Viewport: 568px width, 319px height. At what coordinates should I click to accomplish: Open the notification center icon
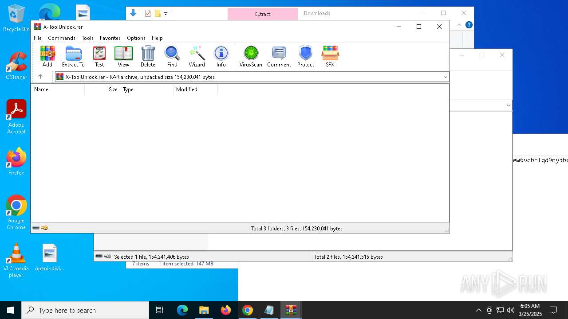[553, 310]
